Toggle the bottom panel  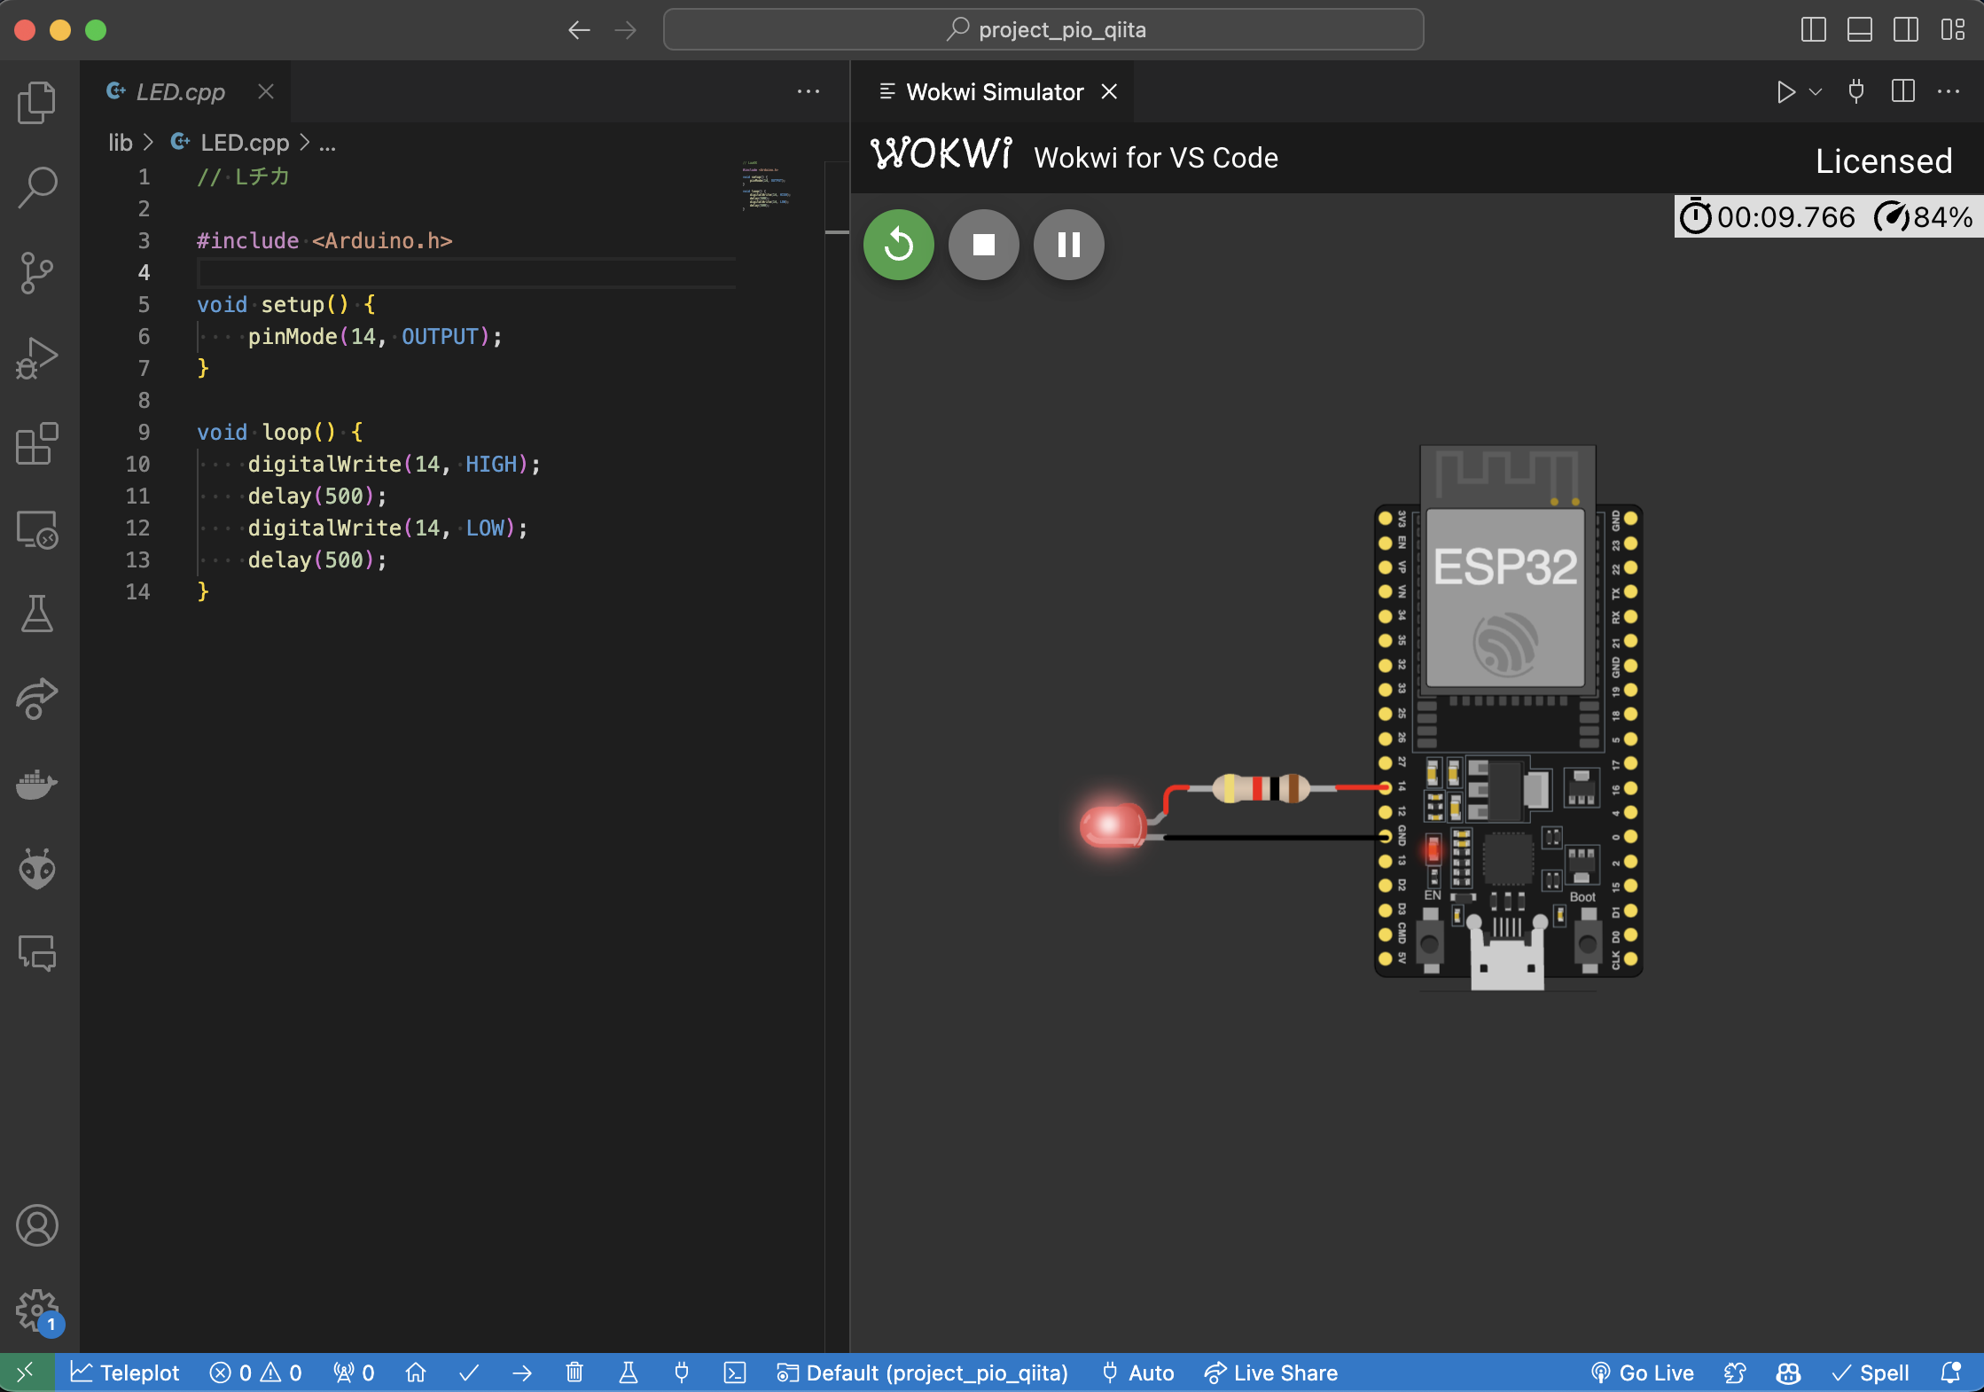pyautogui.click(x=1860, y=30)
